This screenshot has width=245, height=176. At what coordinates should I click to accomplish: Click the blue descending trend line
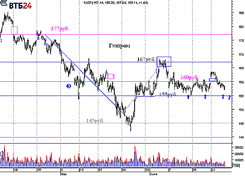click(x=86, y=75)
